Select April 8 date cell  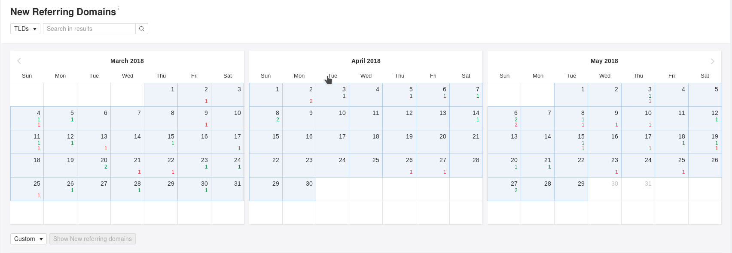266,118
